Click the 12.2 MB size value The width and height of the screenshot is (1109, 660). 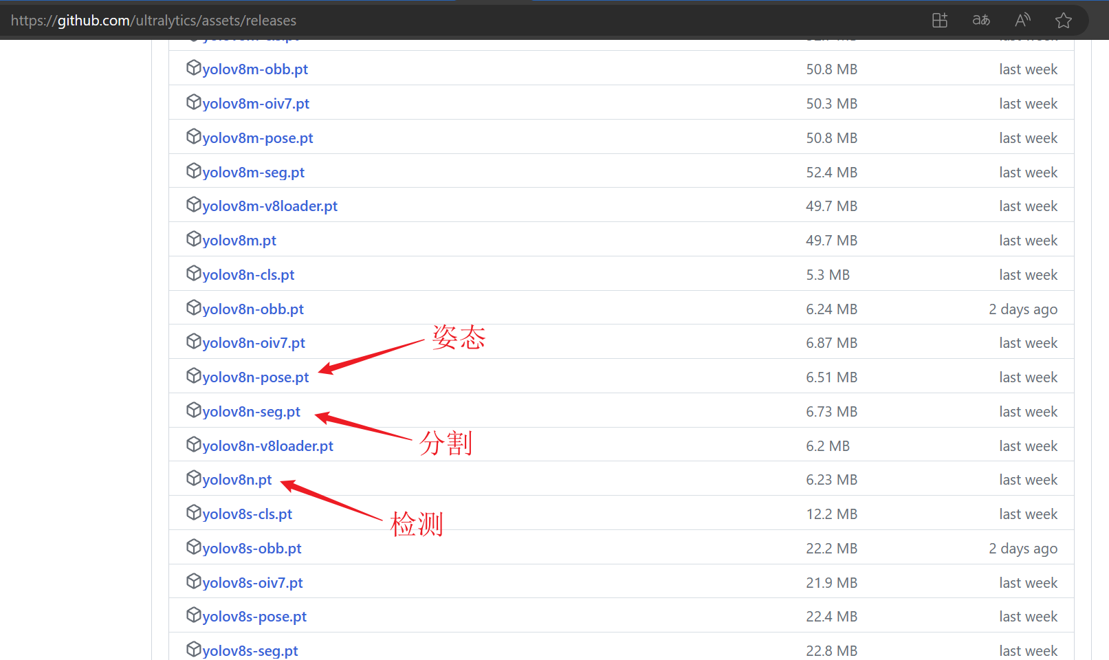pos(831,514)
